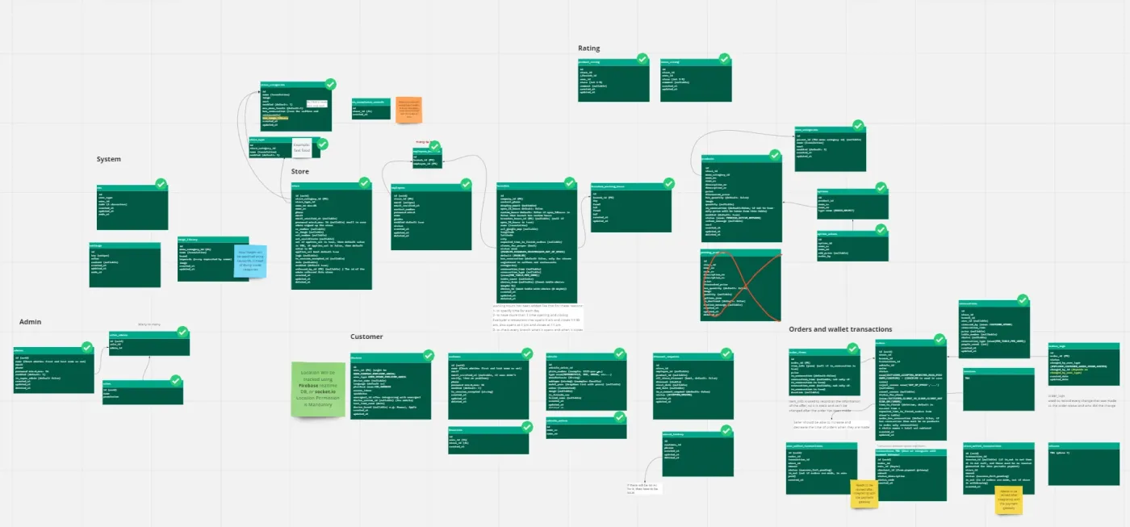Click the checkmark on the roles_admins table
The width and height of the screenshot is (1130, 527).
(182, 331)
